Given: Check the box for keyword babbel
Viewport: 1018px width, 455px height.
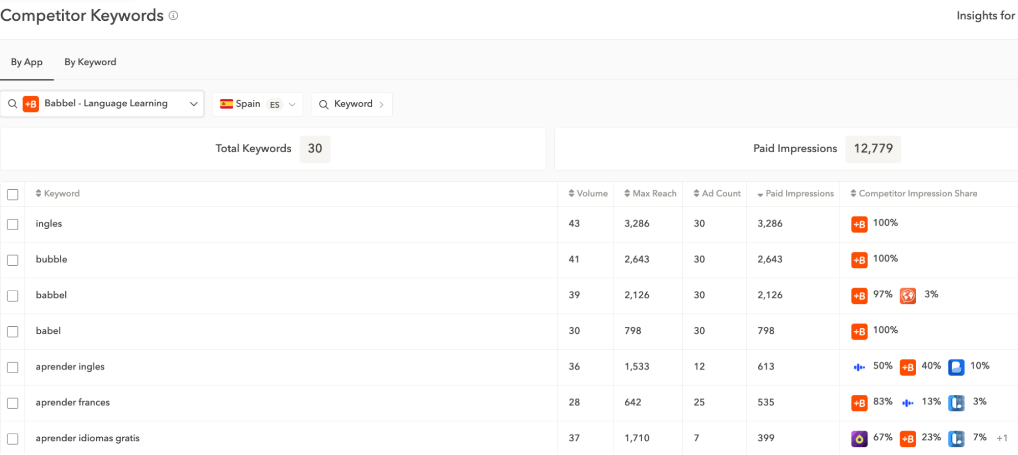Looking at the screenshot, I should [x=13, y=296].
